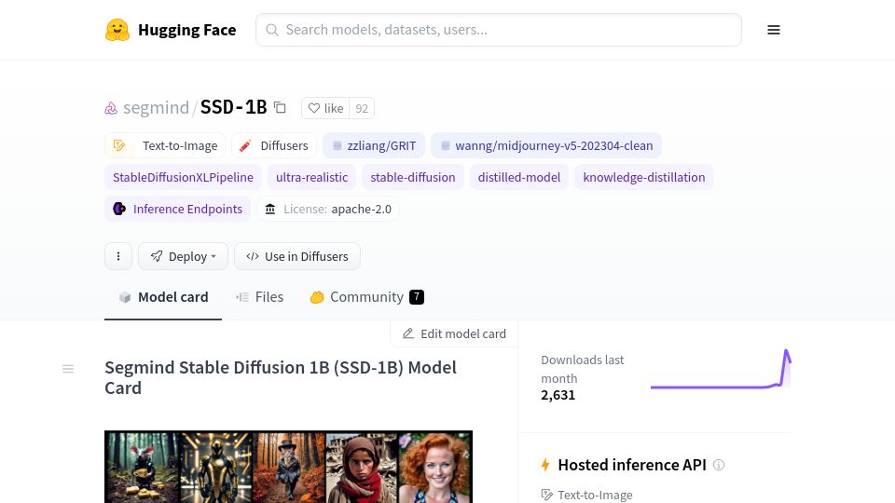Click the Hosted inference API heading
This screenshot has width=895, height=503.
(632, 465)
